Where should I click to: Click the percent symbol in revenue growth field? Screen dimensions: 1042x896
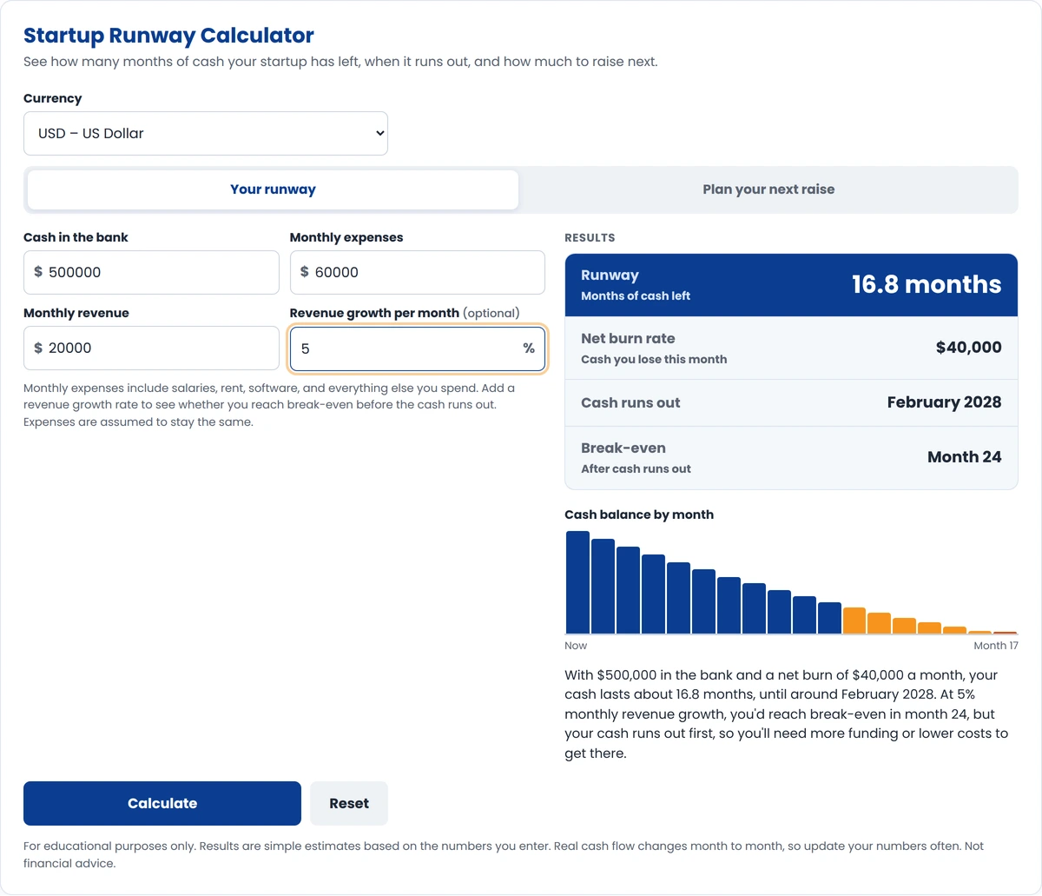(529, 348)
